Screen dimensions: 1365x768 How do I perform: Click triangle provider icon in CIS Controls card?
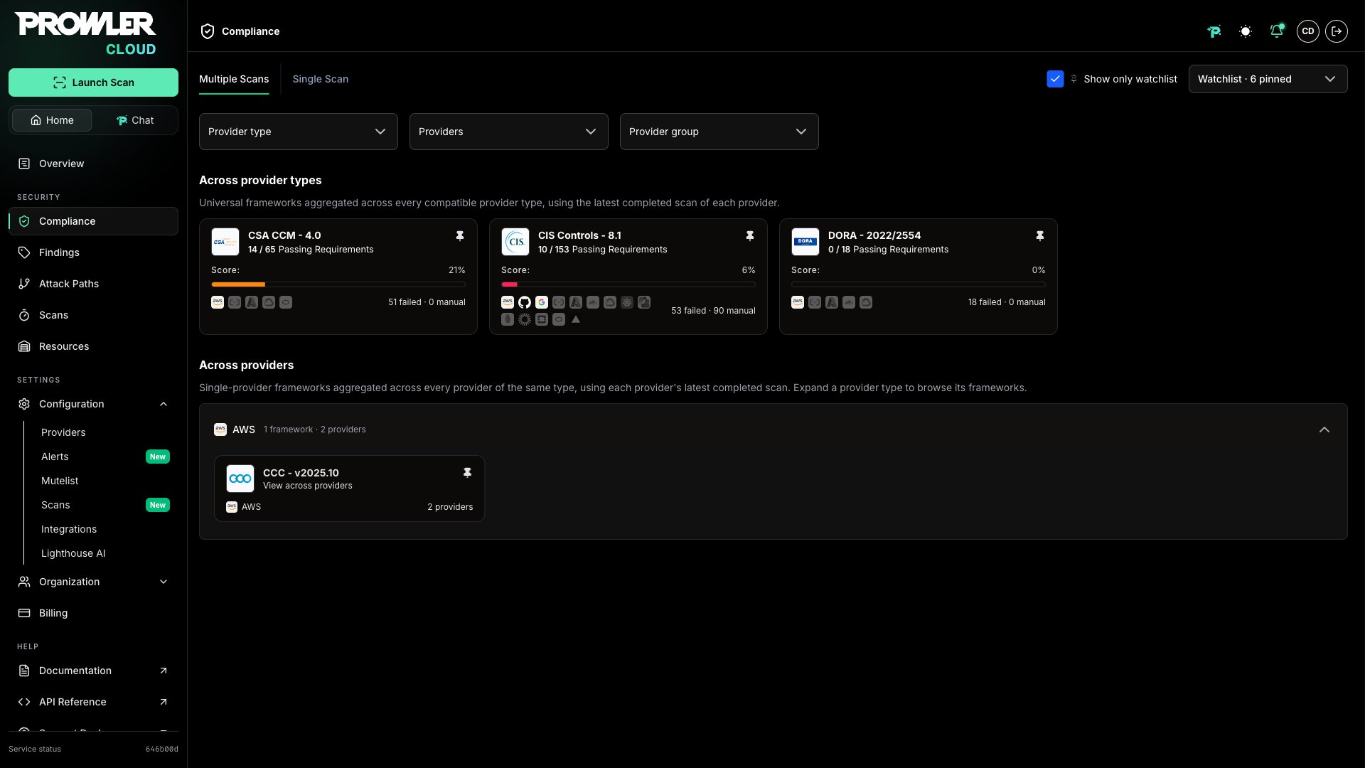click(x=576, y=319)
